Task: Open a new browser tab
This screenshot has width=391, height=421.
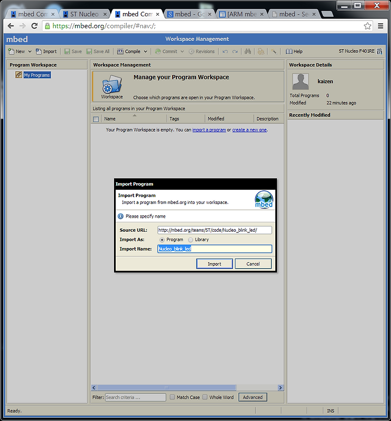Action: tap(327, 14)
